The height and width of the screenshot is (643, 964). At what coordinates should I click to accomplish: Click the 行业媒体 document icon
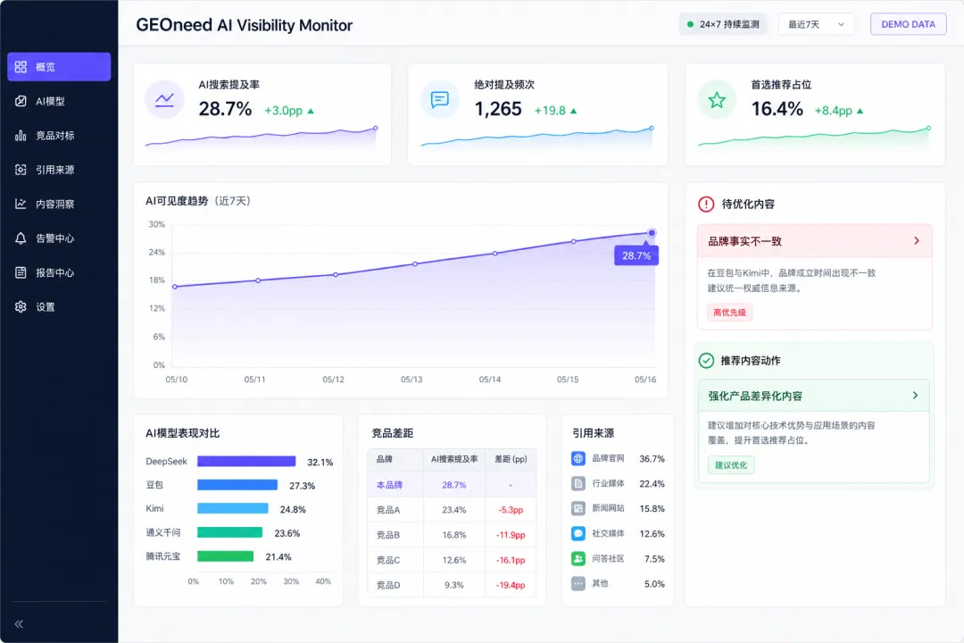click(x=578, y=484)
